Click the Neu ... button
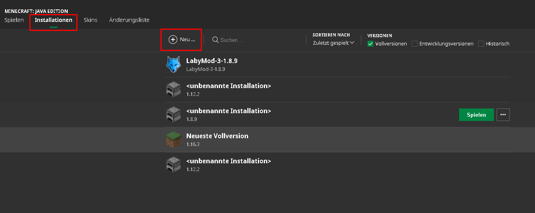535x213 pixels. coord(182,40)
